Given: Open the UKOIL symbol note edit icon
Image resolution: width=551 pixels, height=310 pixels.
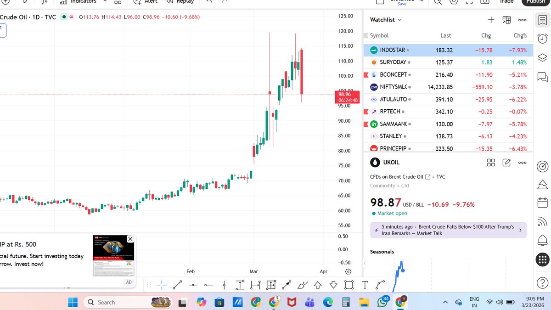Looking at the screenshot, I should 506,163.
